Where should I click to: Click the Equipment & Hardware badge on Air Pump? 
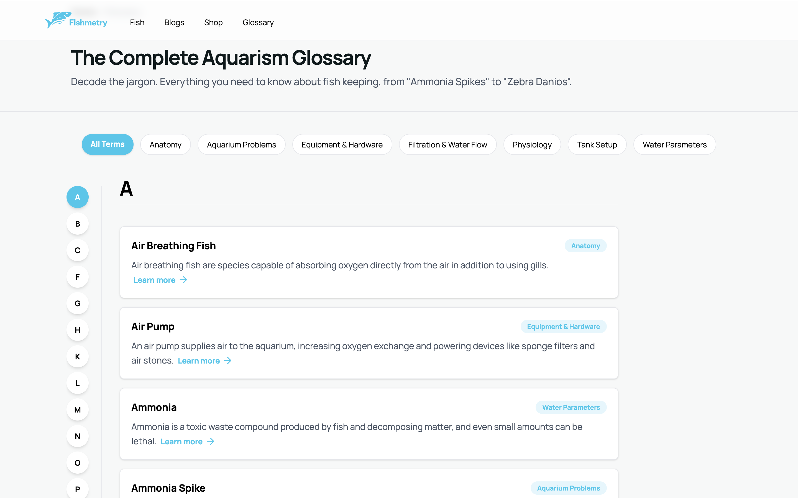(x=563, y=326)
